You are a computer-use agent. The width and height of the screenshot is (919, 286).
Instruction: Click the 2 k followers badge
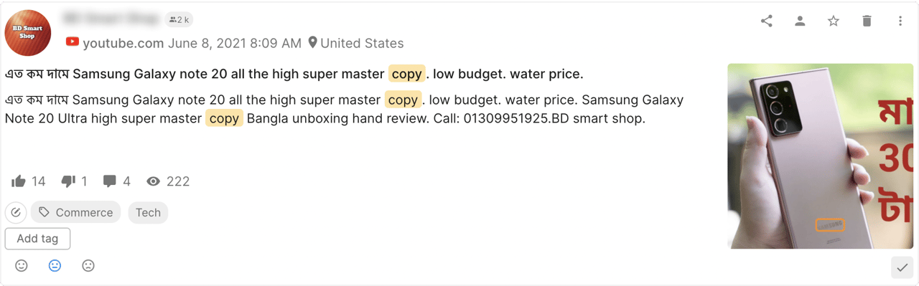(x=179, y=19)
